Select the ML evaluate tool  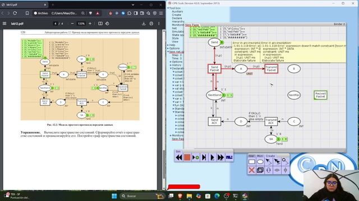[229, 157]
